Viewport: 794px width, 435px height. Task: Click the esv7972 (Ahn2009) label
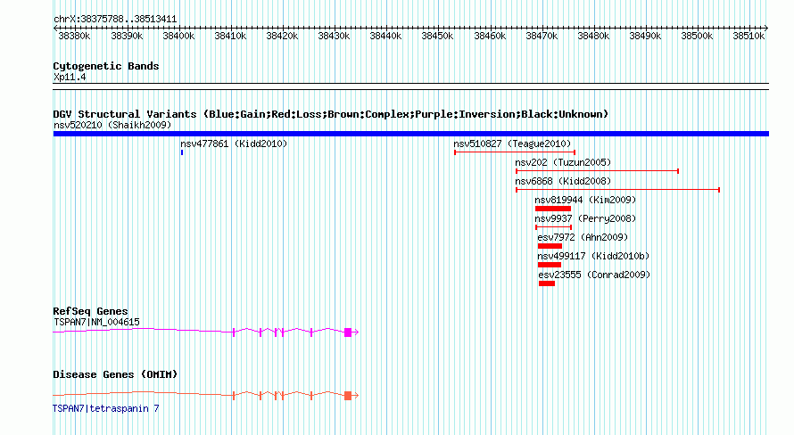[583, 237]
